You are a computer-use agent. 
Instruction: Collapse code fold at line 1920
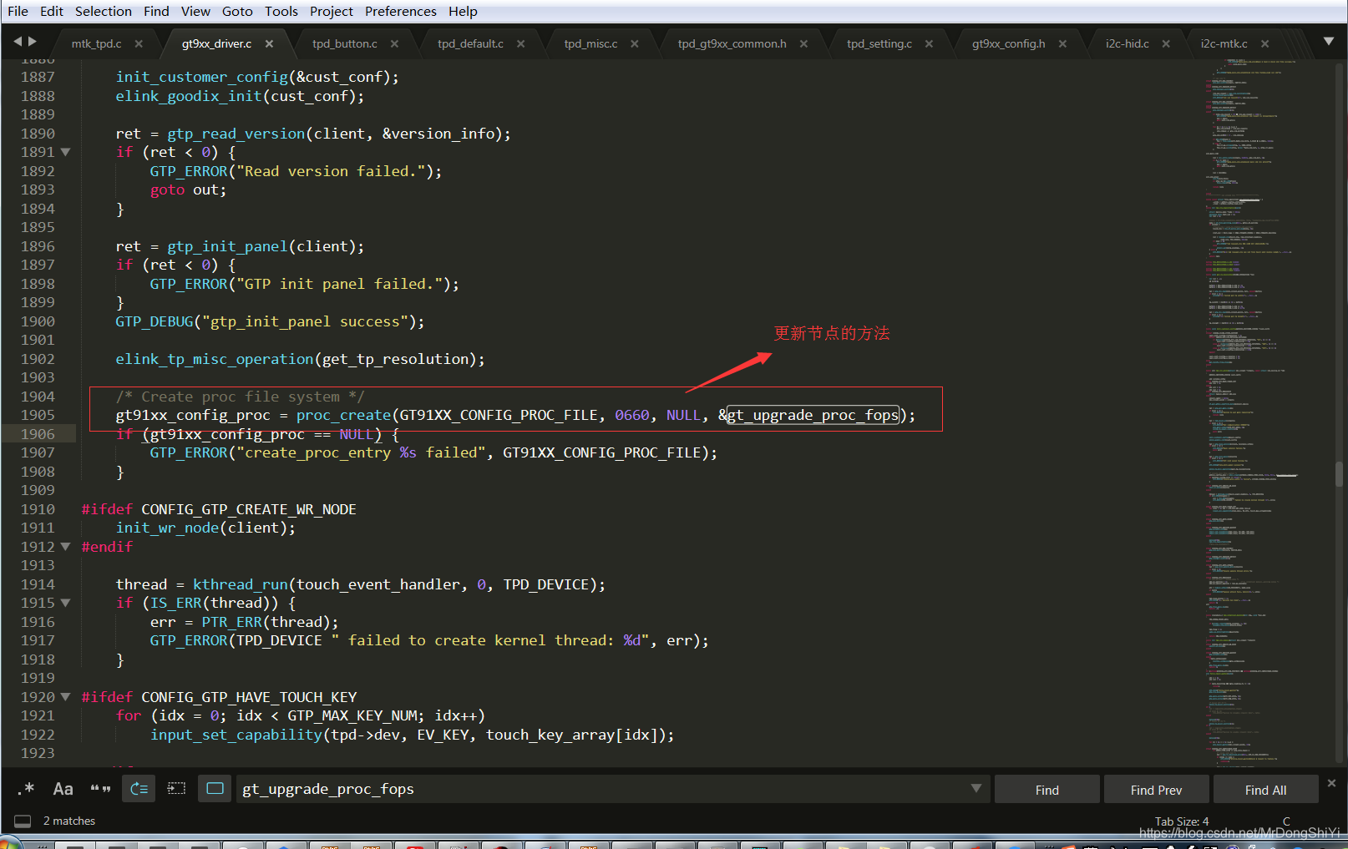click(65, 697)
